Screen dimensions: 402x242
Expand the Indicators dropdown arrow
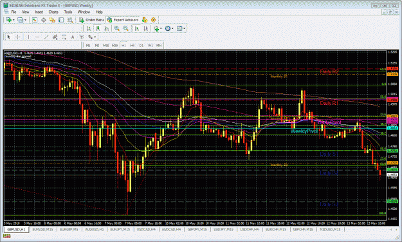coord(161,29)
